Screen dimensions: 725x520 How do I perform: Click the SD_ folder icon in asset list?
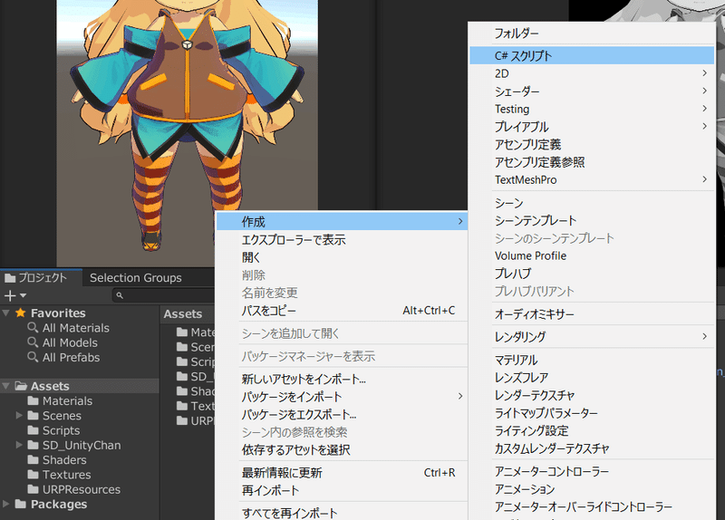pos(182,376)
